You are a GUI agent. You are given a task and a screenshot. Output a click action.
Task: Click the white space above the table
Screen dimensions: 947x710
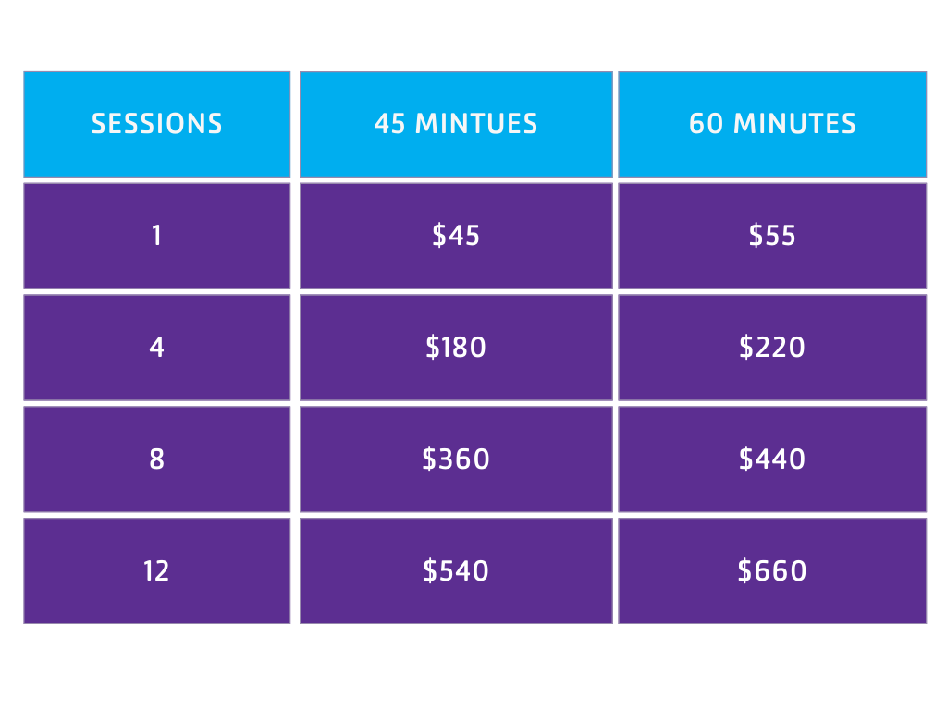[x=473, y=35]
